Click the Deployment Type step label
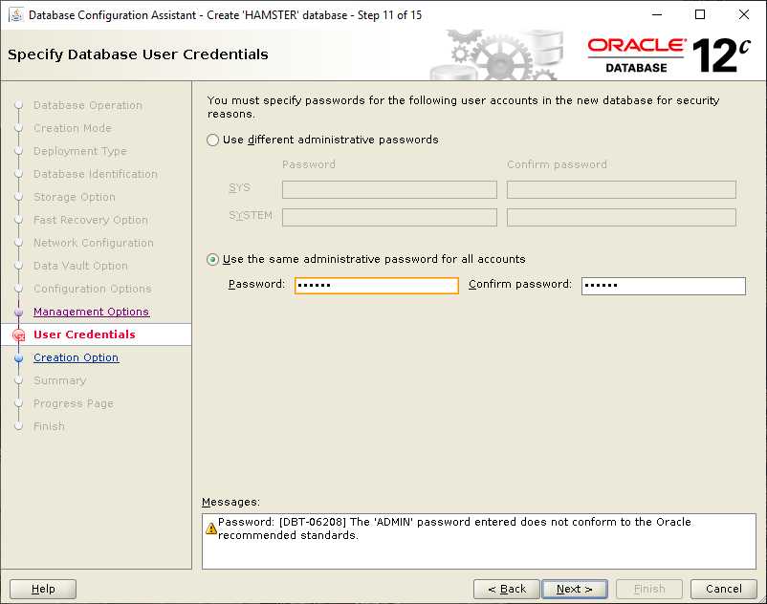The width and height of the screenshot is (767, 604). [x=79, y=152]
